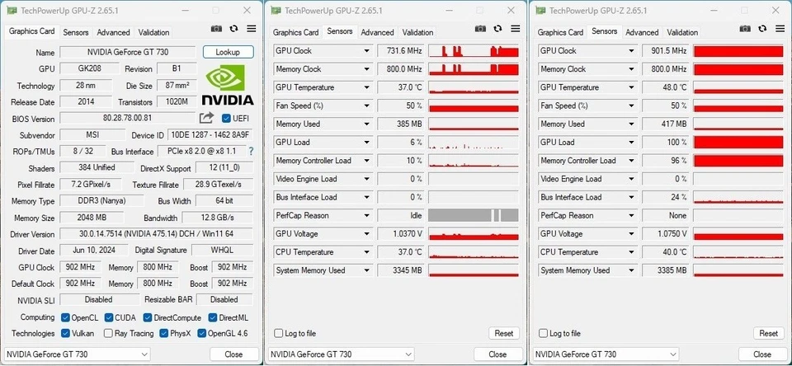Click Reset button in middle window
The width and height of the screenshot is (792, 366).
(503, 333)
